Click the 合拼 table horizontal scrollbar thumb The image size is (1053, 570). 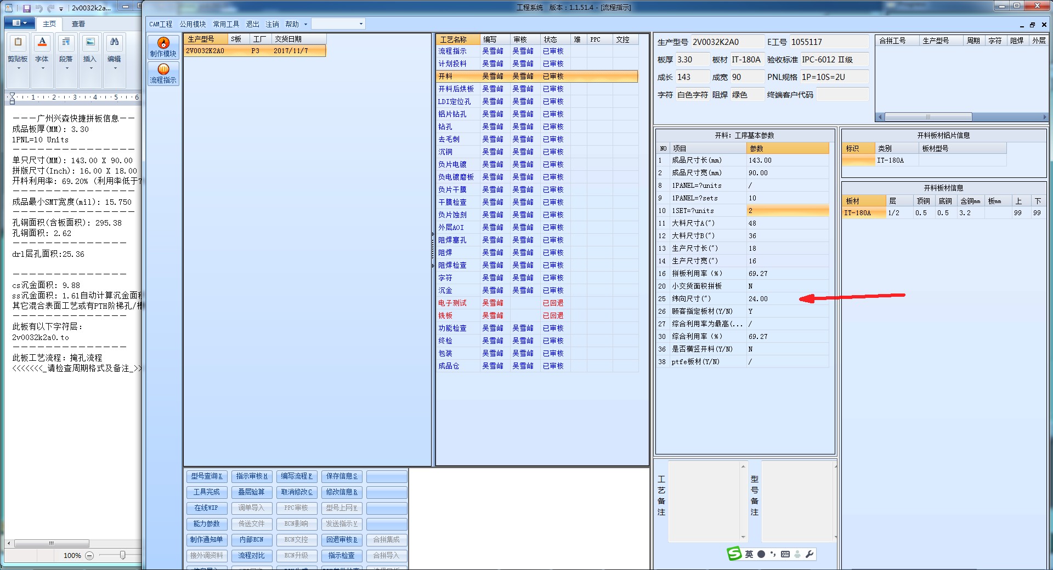pos(928,117)
